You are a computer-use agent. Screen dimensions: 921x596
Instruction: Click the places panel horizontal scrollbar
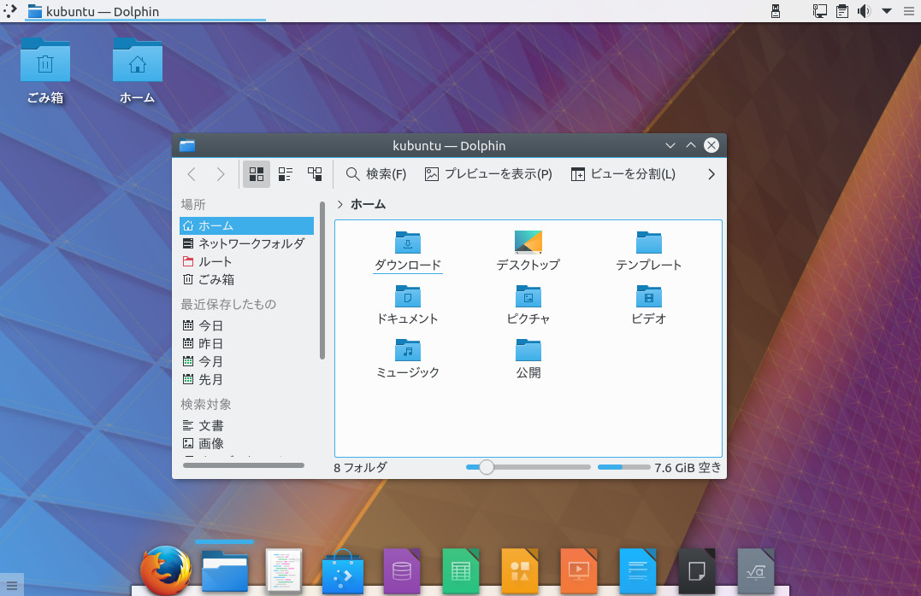pos(244,465)
